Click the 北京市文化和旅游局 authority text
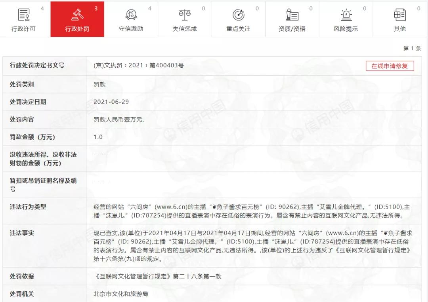Screen dimensions: 428x302 pyautogui.click(x=120, y=294)
